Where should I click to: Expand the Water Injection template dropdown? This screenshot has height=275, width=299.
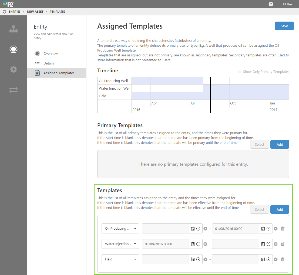[x=120, y=244]
